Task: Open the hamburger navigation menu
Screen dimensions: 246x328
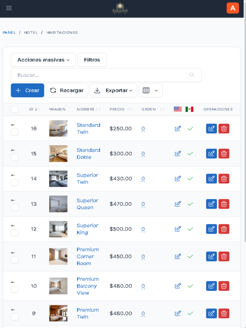Action: (9, 8)
